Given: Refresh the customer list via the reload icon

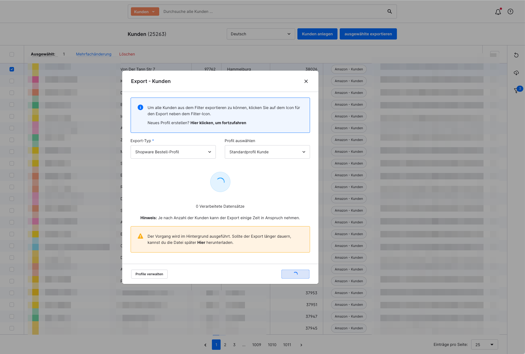Looking at the screenshot, I should (516, 55).
